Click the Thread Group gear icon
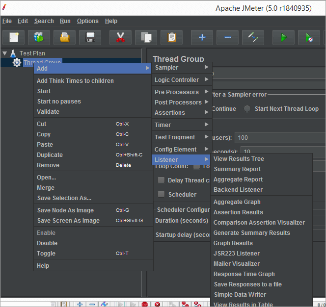The height and width of the screenshot is (307, 326). click(17, 62)
